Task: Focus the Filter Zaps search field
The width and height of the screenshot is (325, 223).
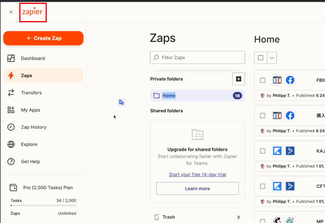Action: tap(197, 58)
